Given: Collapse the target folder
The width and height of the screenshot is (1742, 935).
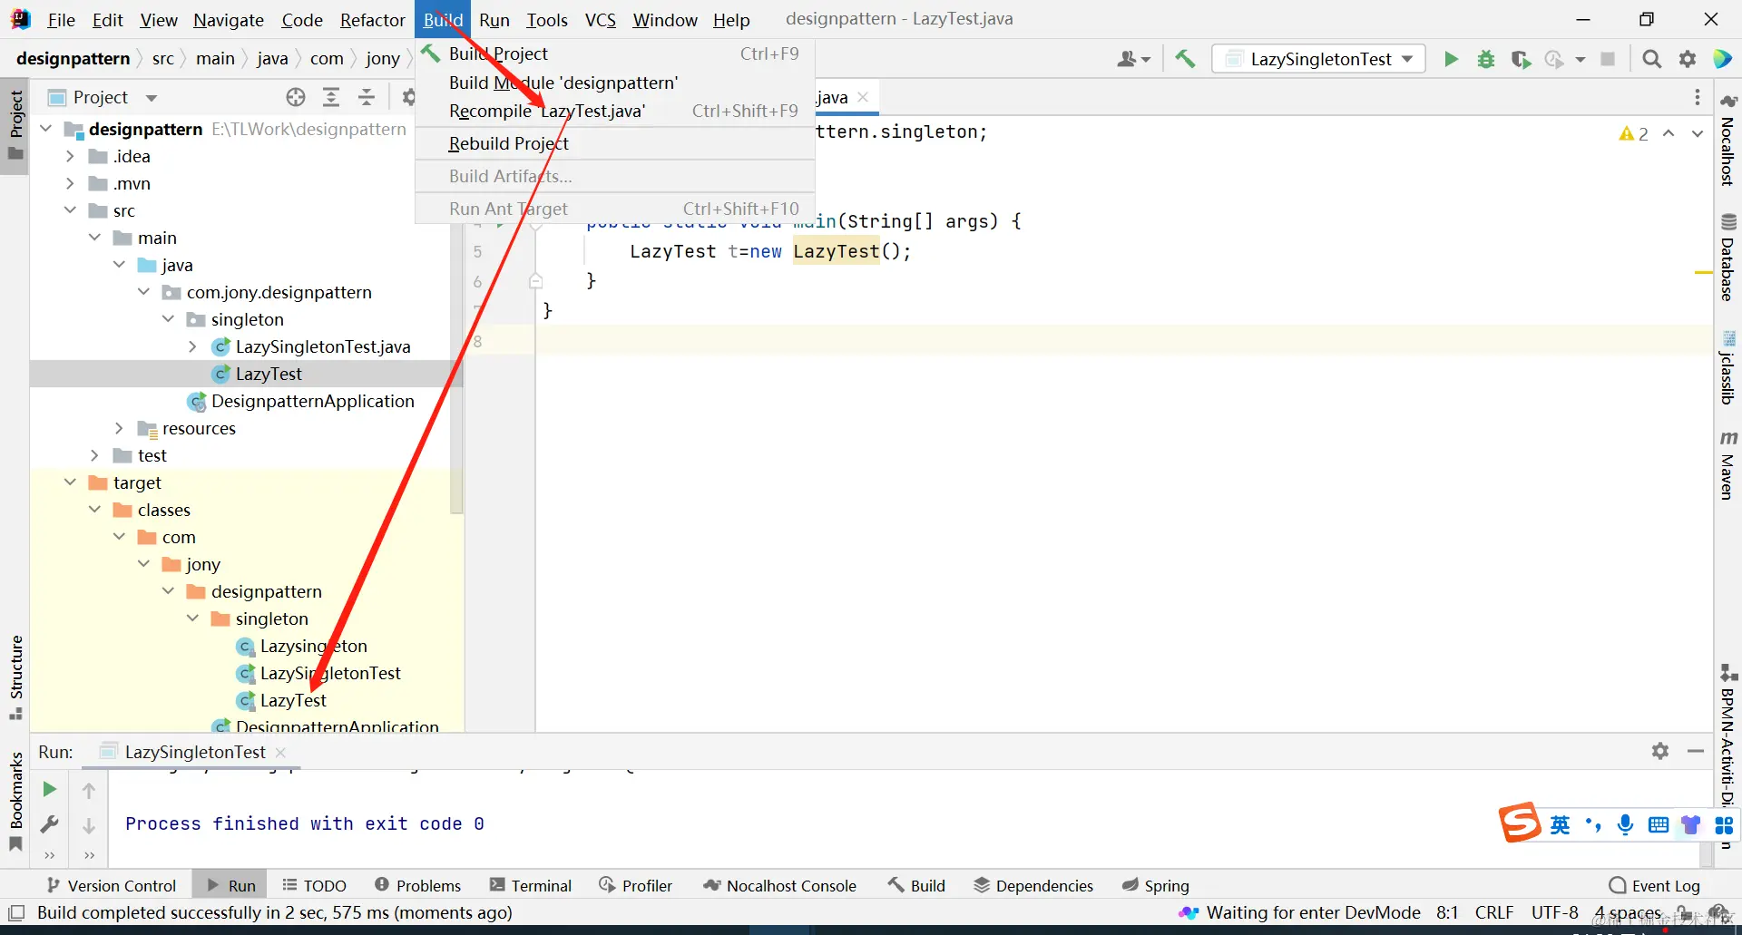Looking at the screenshot, I should 71,482.
